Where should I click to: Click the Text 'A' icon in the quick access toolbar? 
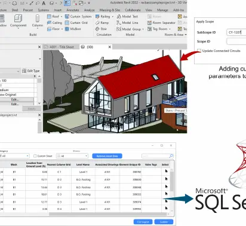tap(44, 3)
